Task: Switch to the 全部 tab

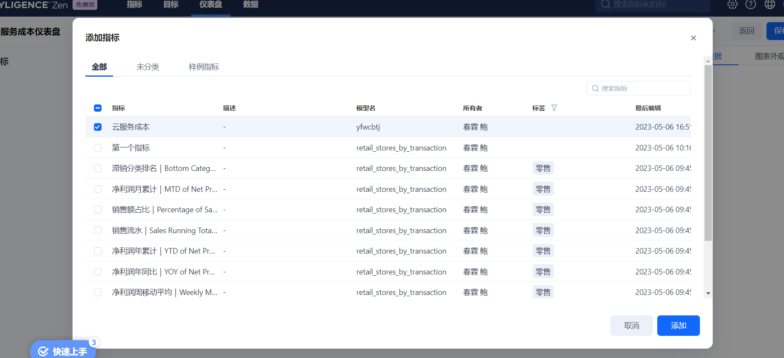Action: click(99, 67)
